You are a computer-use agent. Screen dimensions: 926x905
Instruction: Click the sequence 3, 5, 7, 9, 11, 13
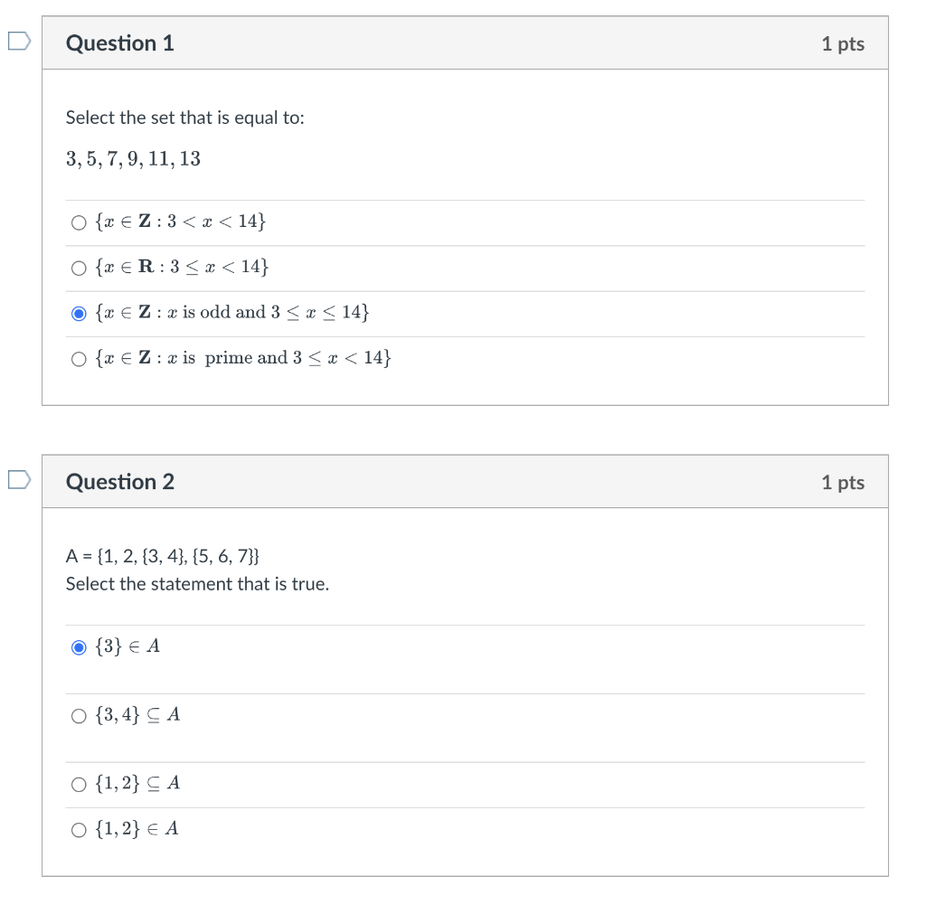[133, 159]
